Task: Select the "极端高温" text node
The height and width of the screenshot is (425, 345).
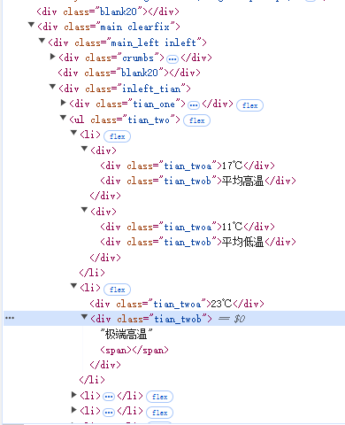Action: (126, 335)
